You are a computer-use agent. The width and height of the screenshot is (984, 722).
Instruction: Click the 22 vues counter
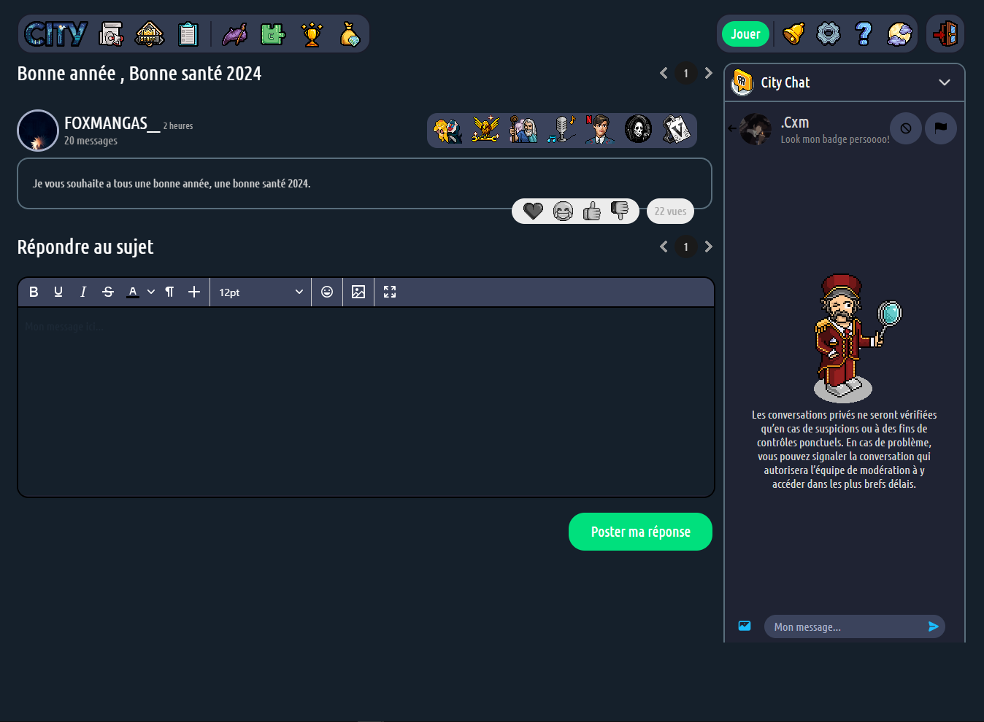pyautogui.click(x=670, y=211)
